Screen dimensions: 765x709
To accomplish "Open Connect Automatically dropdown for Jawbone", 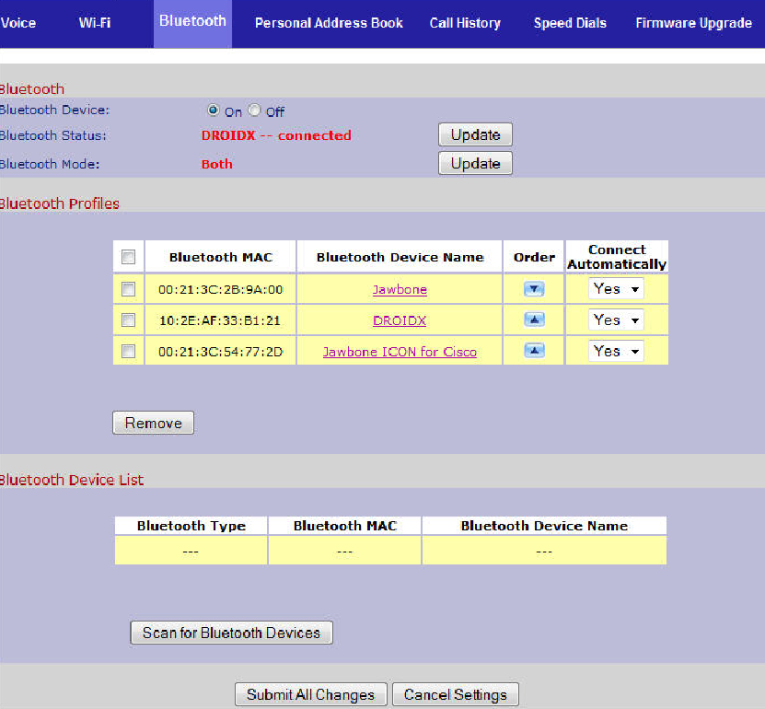I will 616,289.
